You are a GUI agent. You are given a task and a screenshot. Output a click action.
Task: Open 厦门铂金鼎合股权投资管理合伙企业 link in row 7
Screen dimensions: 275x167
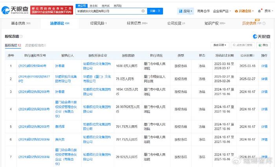(x=66, y=157)
